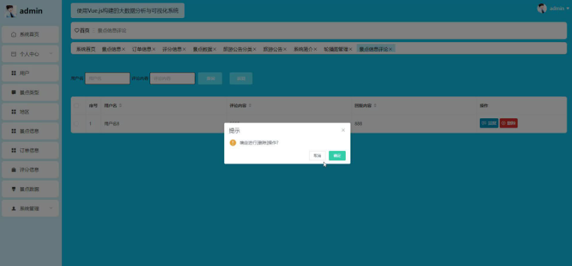Screen dimensions: 572x266
Task: Click the 返回 button beside 查询
Action: pos(241,78)
